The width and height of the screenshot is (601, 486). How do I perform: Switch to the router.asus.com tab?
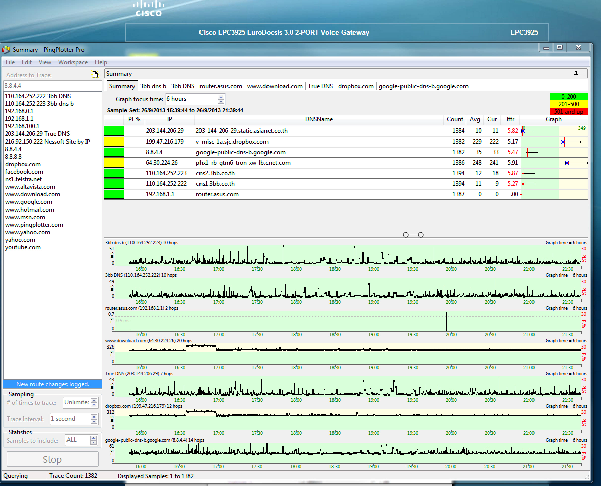pyautogui.click(x=221, y=86)
